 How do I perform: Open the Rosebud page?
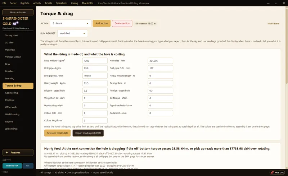pyautogui.click(x=18, y=71)
